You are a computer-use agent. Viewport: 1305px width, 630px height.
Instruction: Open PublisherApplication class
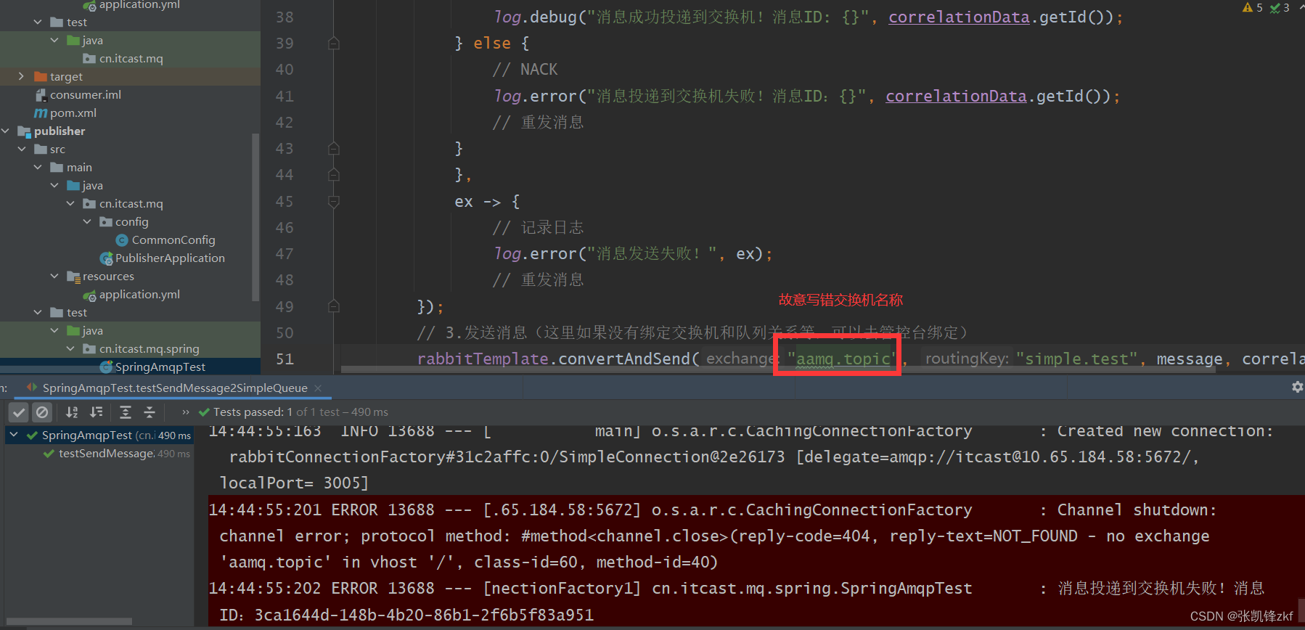[x=170, y=258]
